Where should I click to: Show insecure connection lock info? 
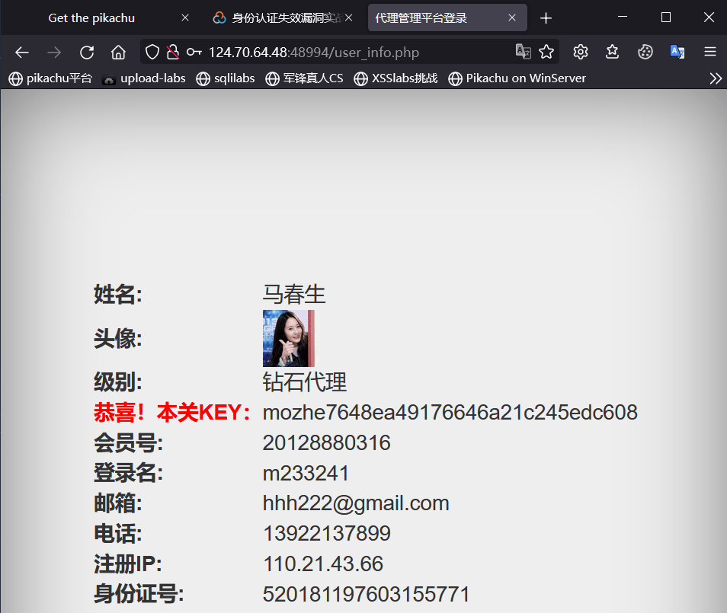point(173,52)
